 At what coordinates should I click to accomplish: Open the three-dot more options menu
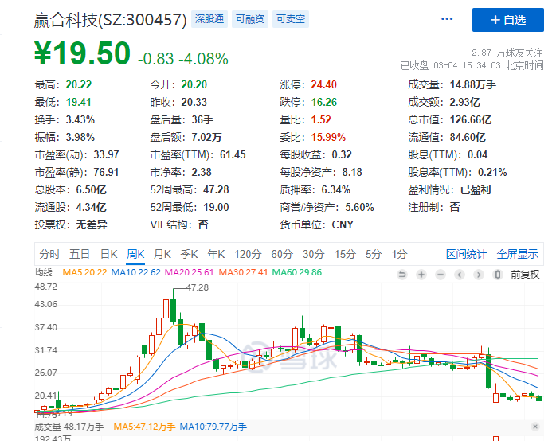[x=447, y=18]
